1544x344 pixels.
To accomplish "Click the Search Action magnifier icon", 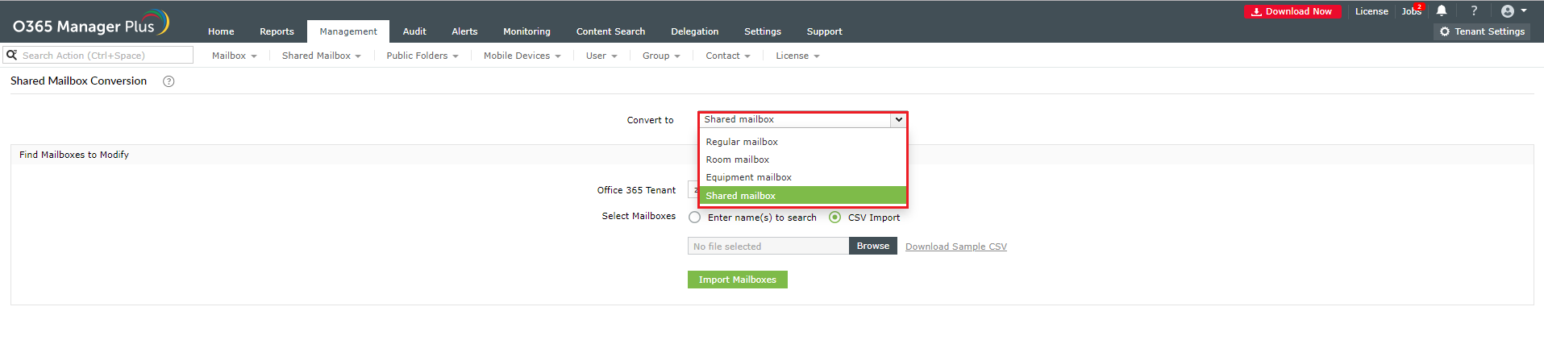I will coord(12,55).
